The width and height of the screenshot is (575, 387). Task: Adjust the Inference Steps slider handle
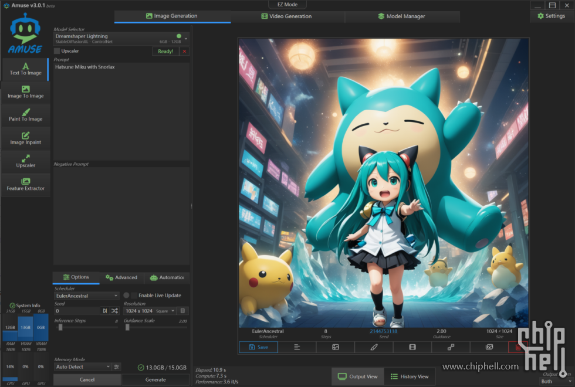click(x=60, y=327)
